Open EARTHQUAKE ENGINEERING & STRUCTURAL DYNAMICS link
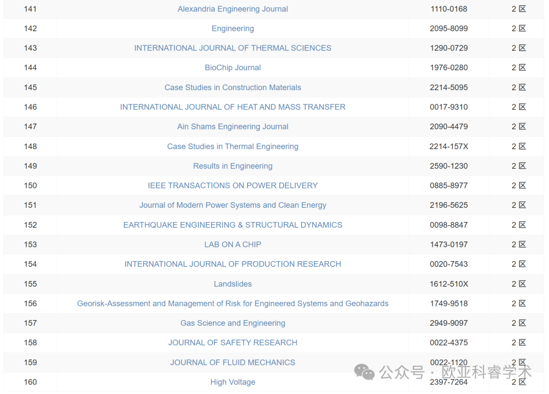 pos(232,224)
